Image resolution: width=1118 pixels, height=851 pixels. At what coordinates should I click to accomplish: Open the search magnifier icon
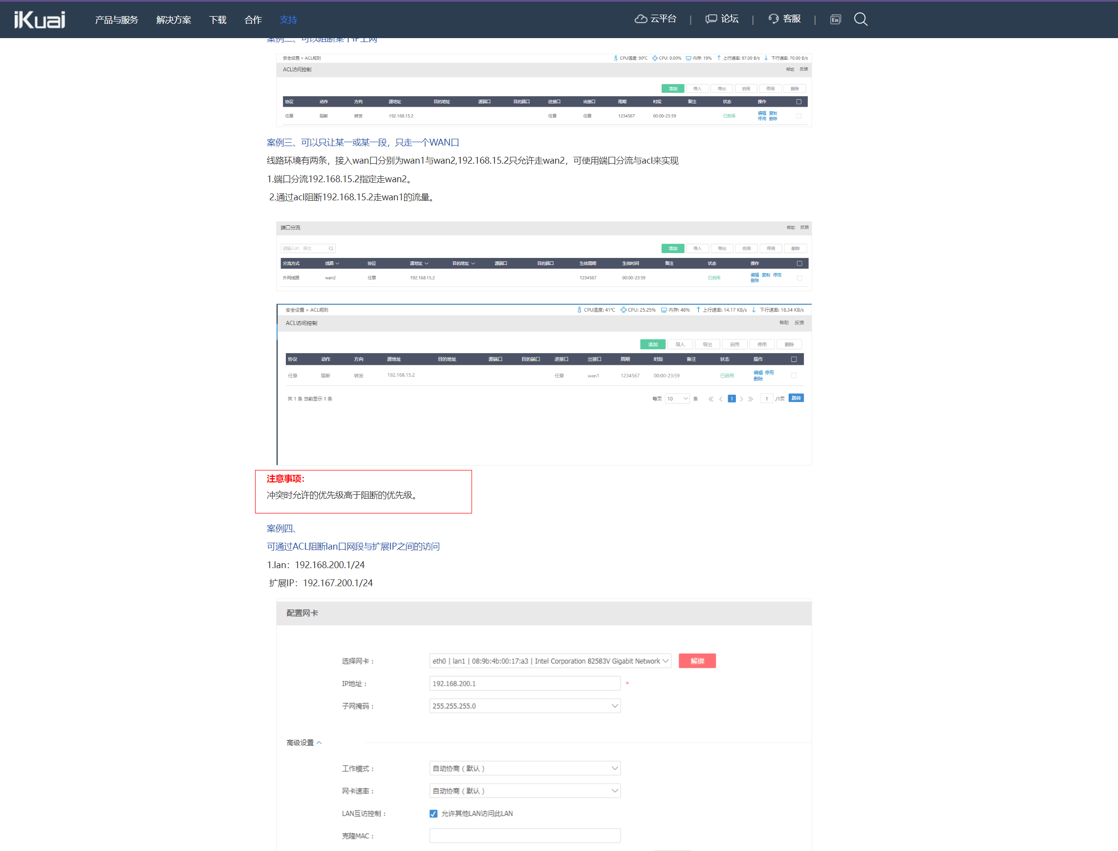click(x=860, y=19)
